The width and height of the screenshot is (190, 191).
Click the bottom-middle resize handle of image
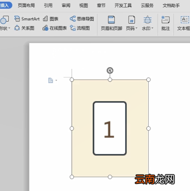(x=110, y=177)
